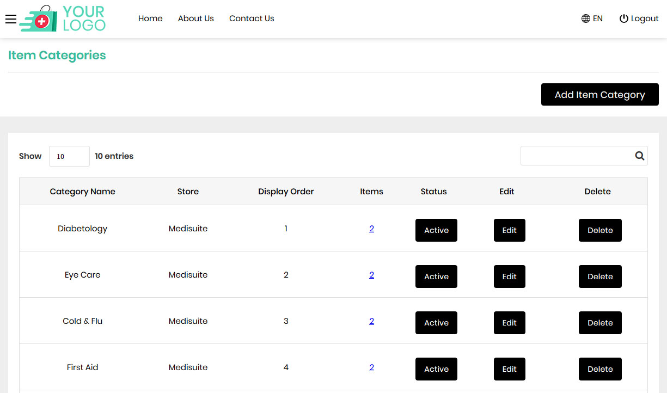Sort table by Display Order header
This screenshot has width=667, height=393.
286,192
